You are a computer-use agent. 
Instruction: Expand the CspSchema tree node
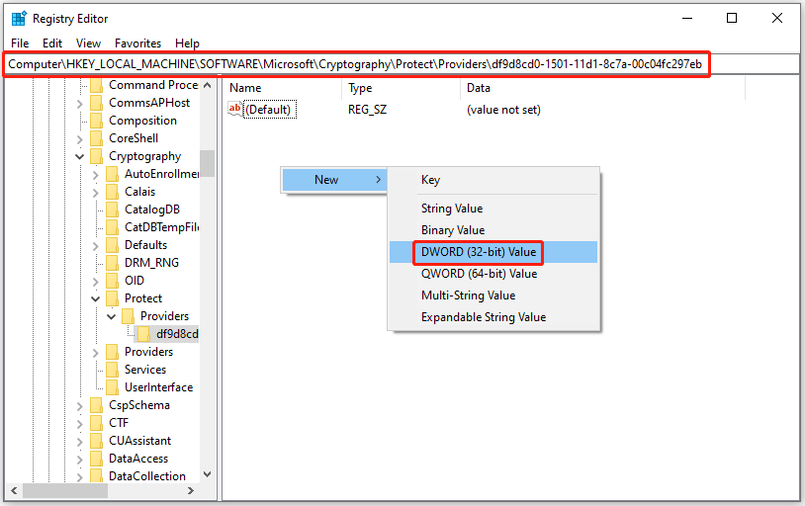79,406
